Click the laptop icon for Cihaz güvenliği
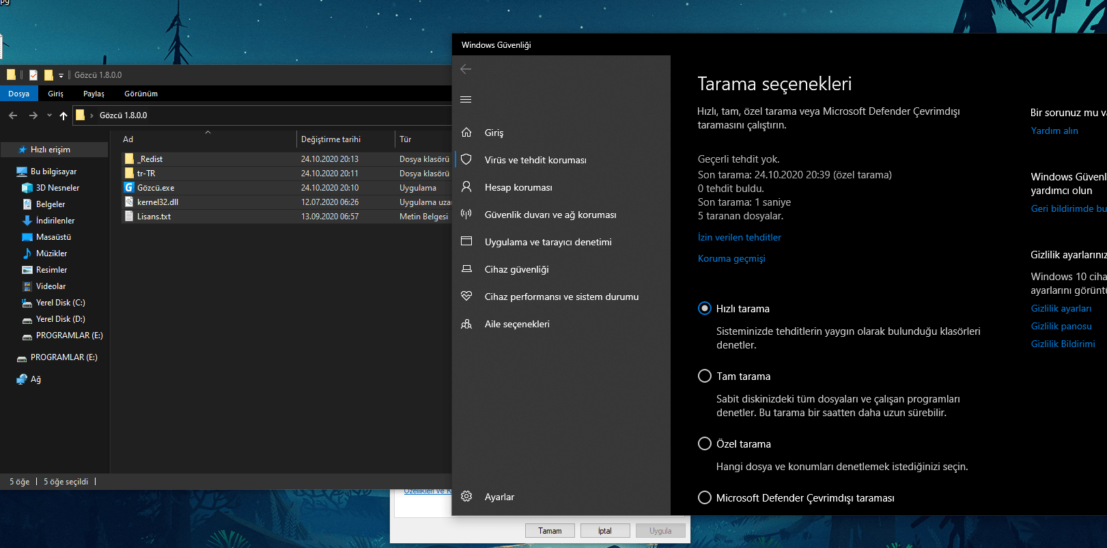Image resolution: width=1107 pixels, height=548 pixels. 466,269
